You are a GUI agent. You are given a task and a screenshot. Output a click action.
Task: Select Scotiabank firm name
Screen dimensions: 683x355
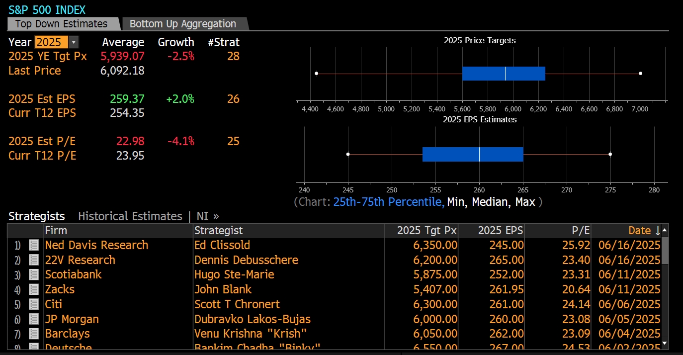(x=73, y=274)
